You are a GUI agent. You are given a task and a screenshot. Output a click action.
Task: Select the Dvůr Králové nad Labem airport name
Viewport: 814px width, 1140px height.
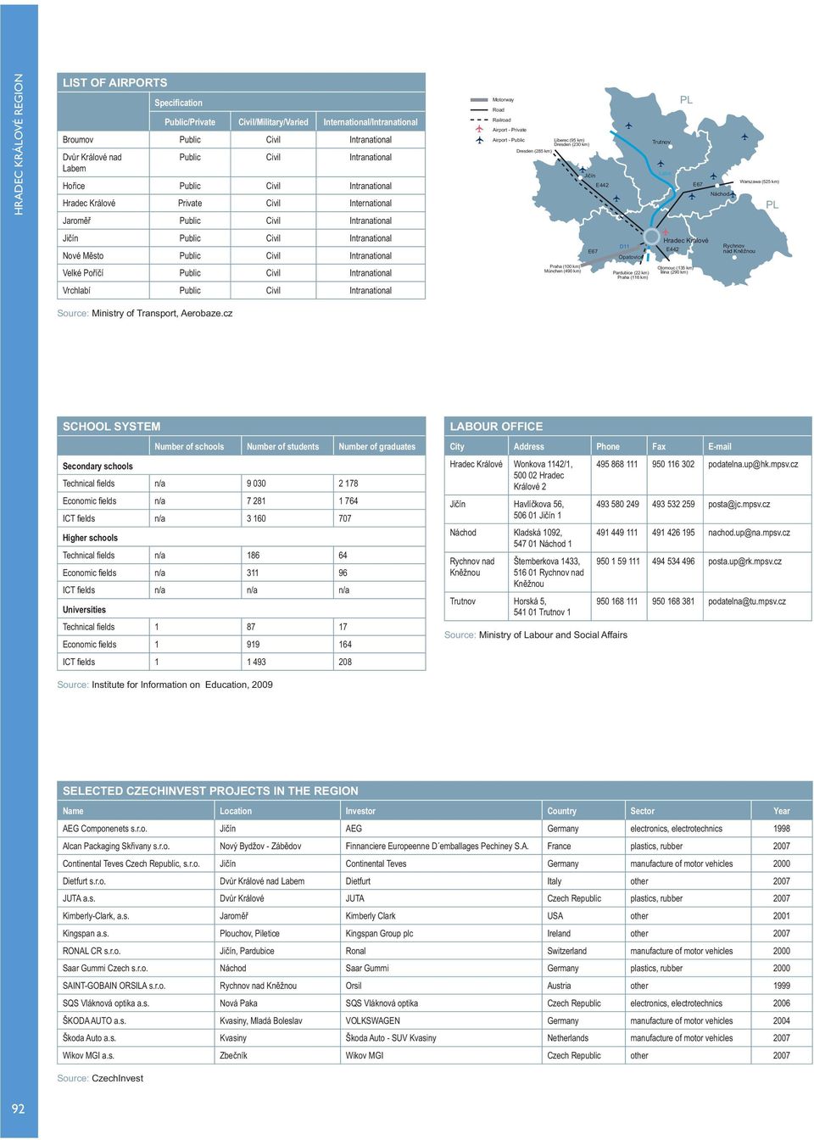coord(92,163)
